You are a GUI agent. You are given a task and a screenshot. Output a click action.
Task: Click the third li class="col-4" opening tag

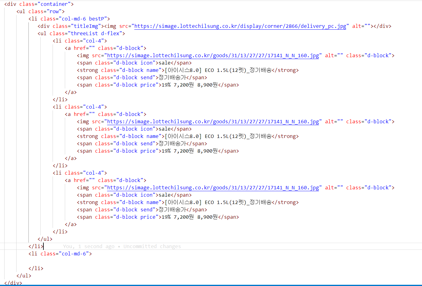(x=80, y=173)
